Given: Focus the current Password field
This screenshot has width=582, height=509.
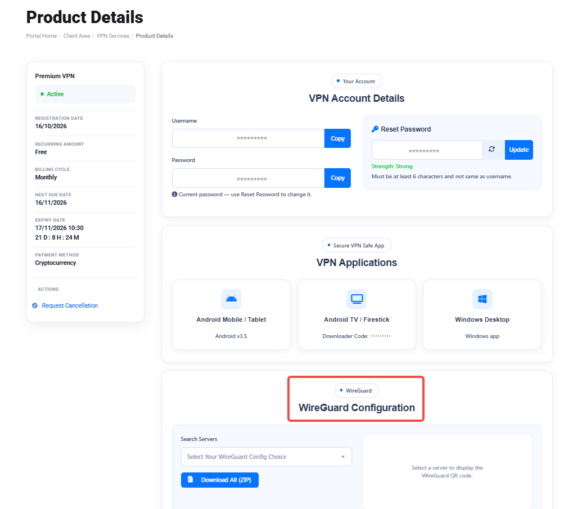Looking at the screenshot, I should [249, 178].
